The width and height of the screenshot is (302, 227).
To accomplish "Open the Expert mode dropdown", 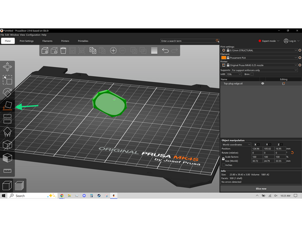I will tap(269, 41).
